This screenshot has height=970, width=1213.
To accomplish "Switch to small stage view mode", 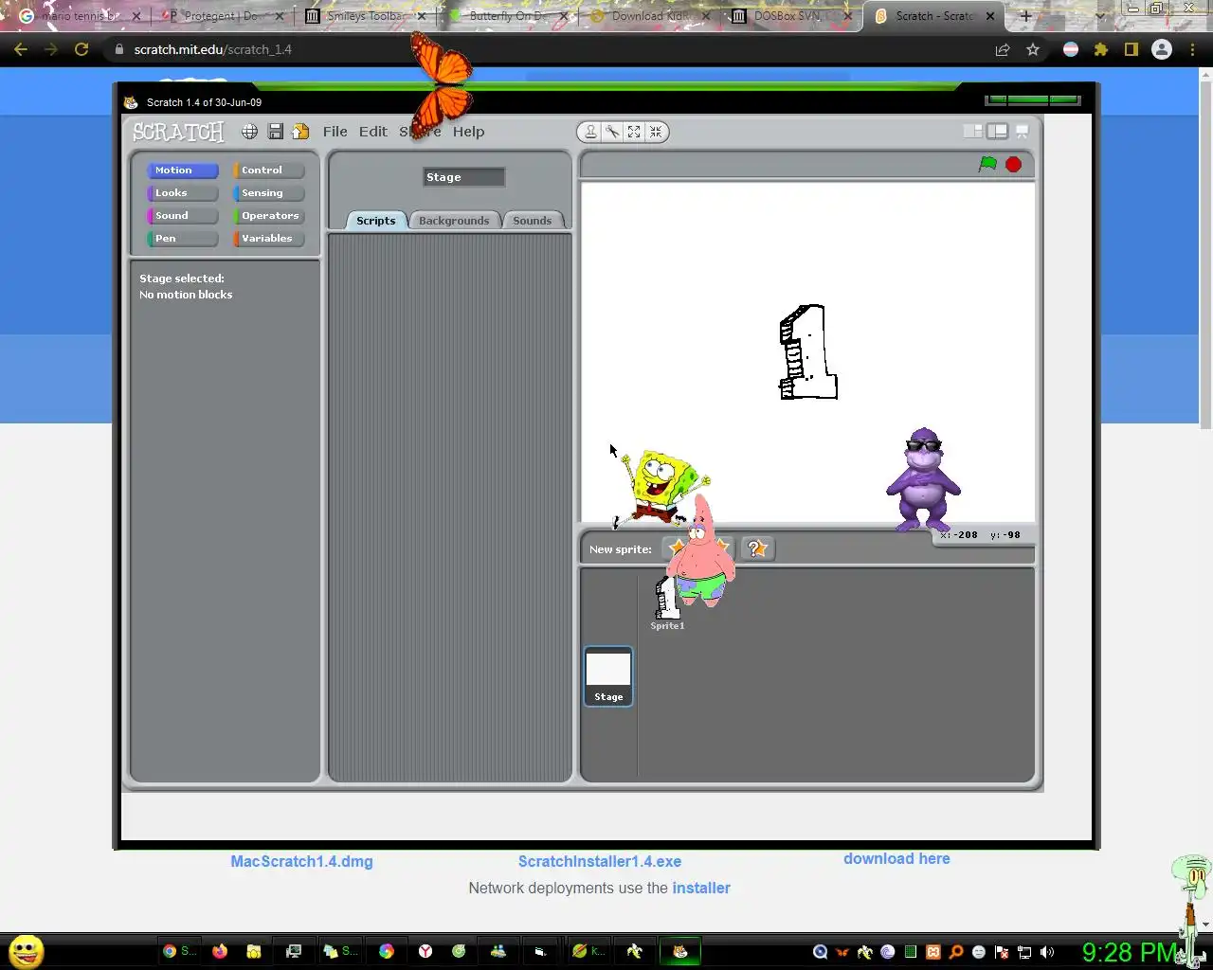I will click(973, 132).
